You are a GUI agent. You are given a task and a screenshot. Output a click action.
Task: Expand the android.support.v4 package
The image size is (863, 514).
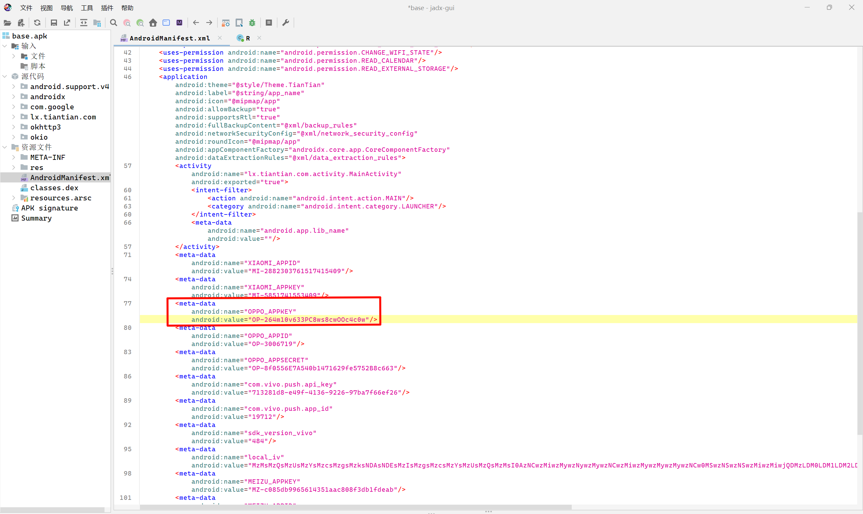coord(14,87)
